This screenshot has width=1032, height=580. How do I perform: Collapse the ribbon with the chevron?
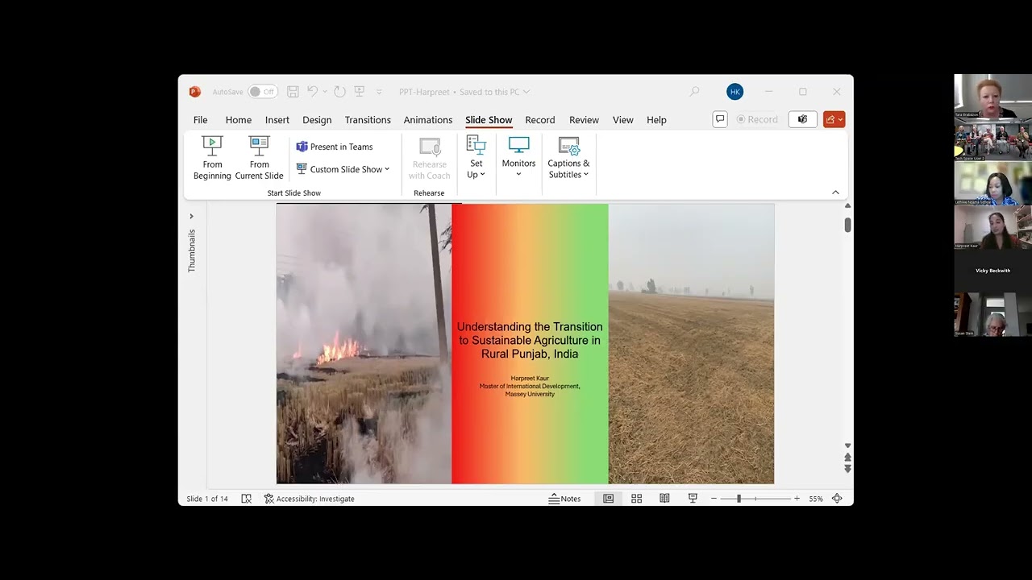pyautogui.click(x=835, y=193)
